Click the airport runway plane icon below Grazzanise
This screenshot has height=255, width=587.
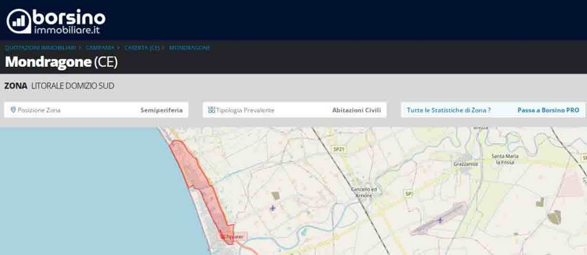tap(440, 220)
